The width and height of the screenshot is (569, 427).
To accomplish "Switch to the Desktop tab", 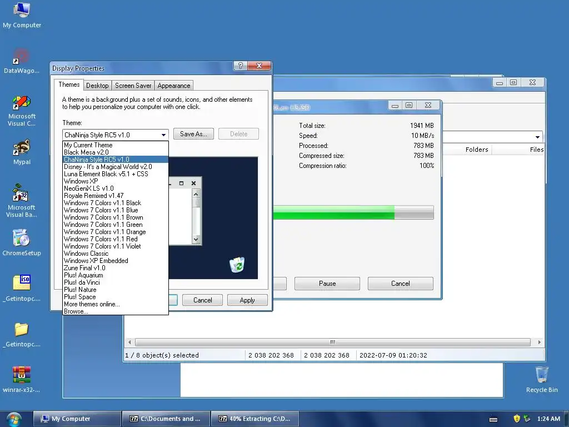I will (97, 85).
